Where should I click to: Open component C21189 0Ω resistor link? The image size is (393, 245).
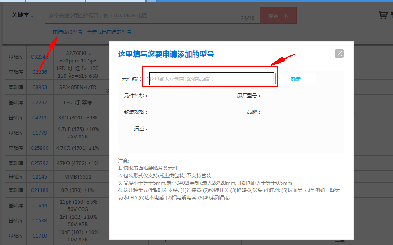click(x=40, y=190)
